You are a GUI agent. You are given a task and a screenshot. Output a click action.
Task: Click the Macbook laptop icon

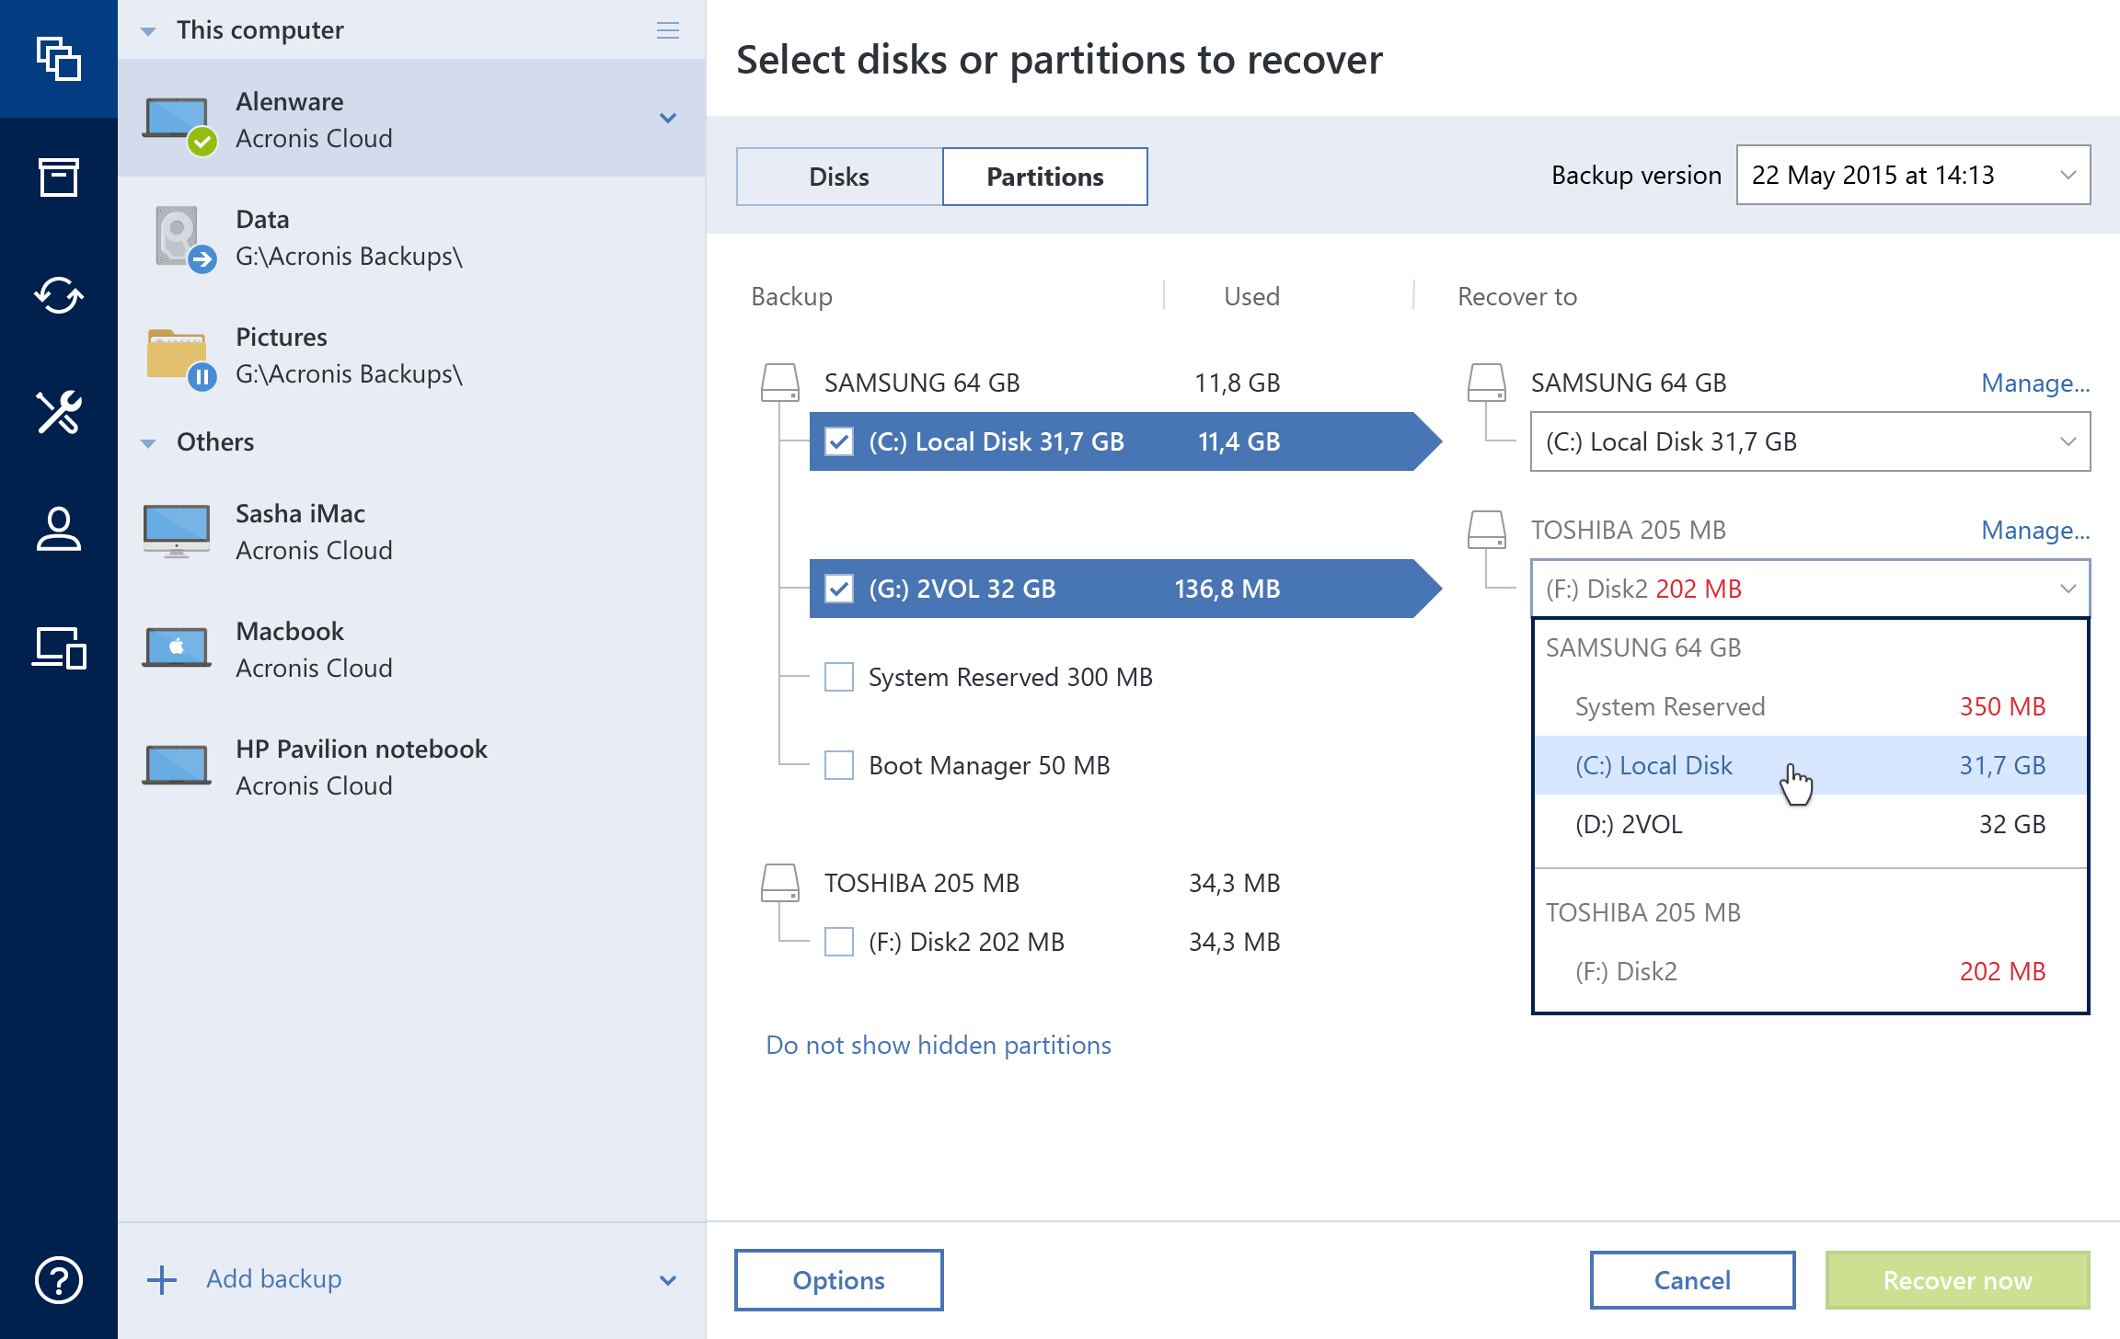tap(177, 648)
